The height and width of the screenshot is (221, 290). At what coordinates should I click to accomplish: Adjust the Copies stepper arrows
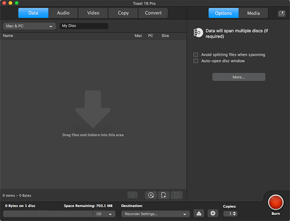pos(234,213)
